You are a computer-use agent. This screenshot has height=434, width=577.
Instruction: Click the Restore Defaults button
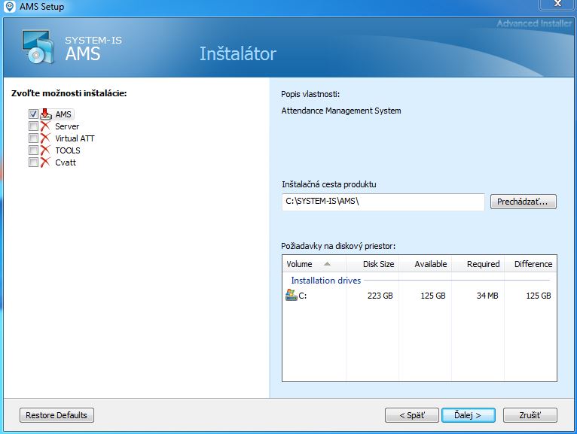(56, 415)
